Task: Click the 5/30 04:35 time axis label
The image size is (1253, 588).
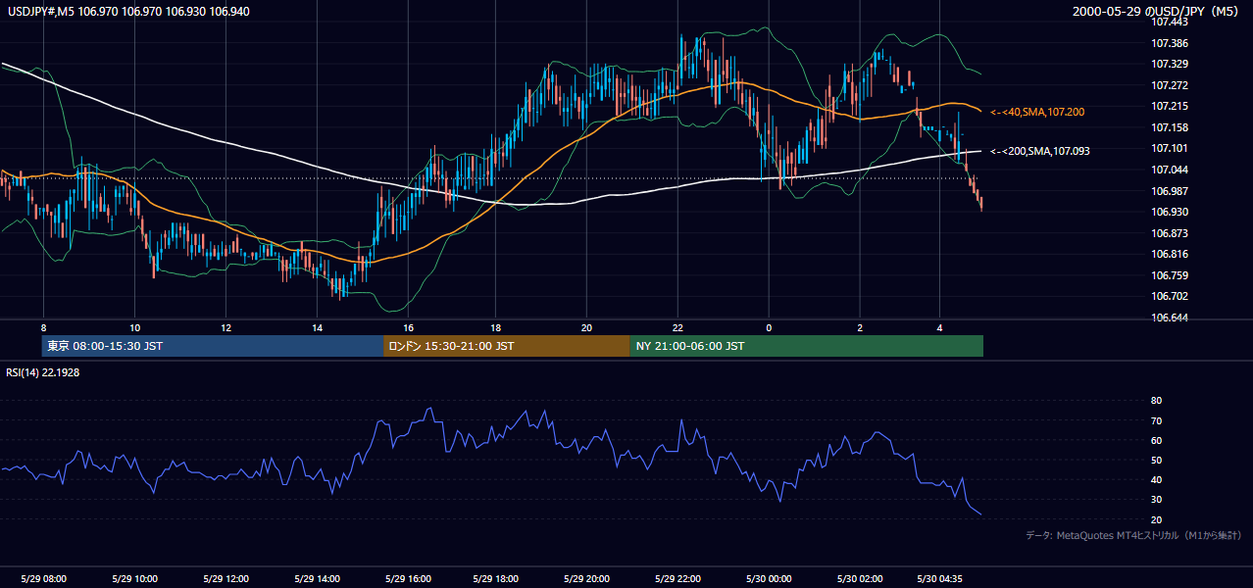Action: point(939,579)
